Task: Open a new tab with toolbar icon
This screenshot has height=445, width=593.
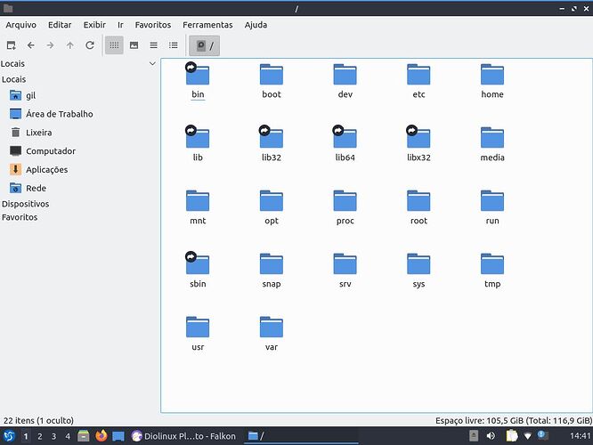Action: point(12,45)
